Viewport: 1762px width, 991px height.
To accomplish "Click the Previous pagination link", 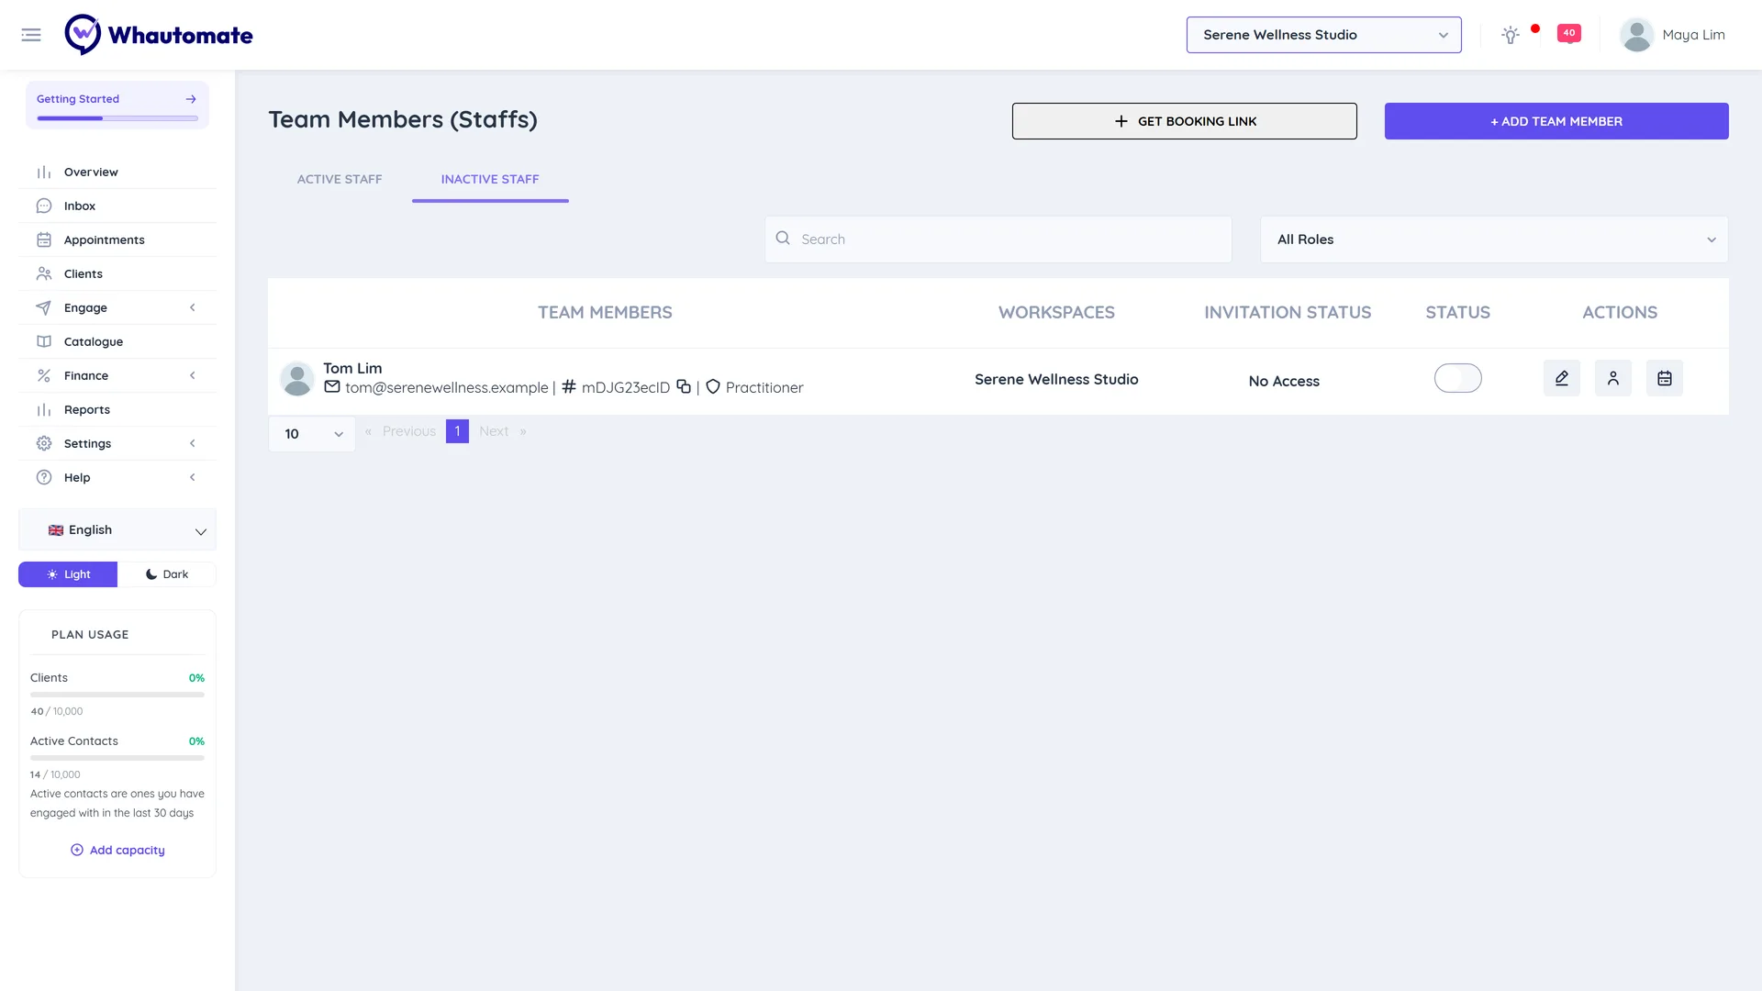I will [409, 431].
